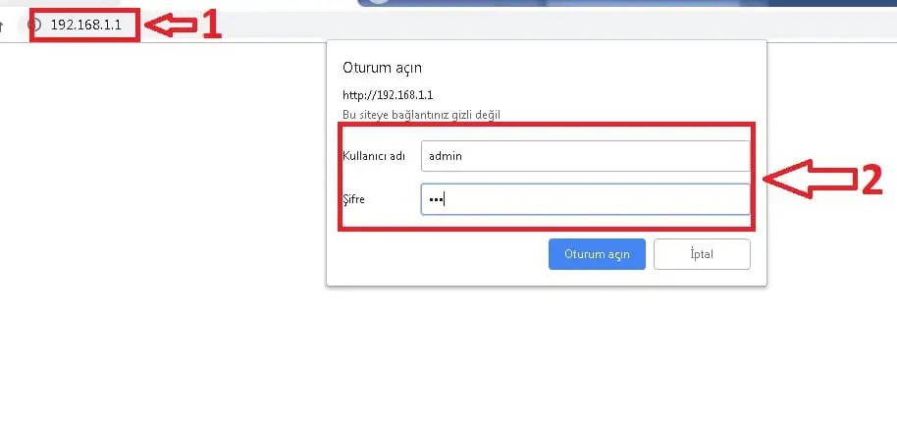Click the Şifre password field
Screen dimensions: 897x423
585,199
